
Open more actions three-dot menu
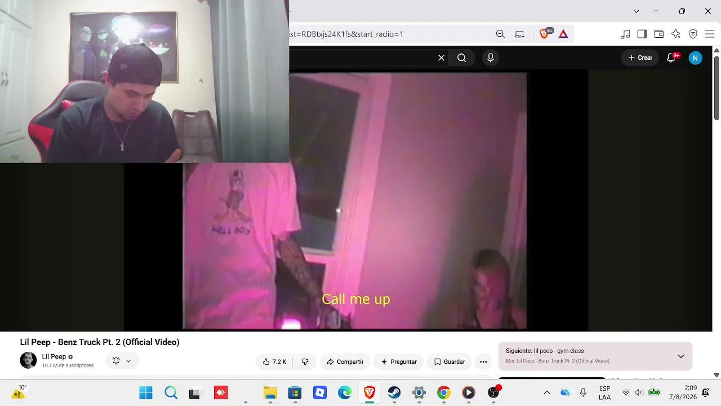[483, 361]
